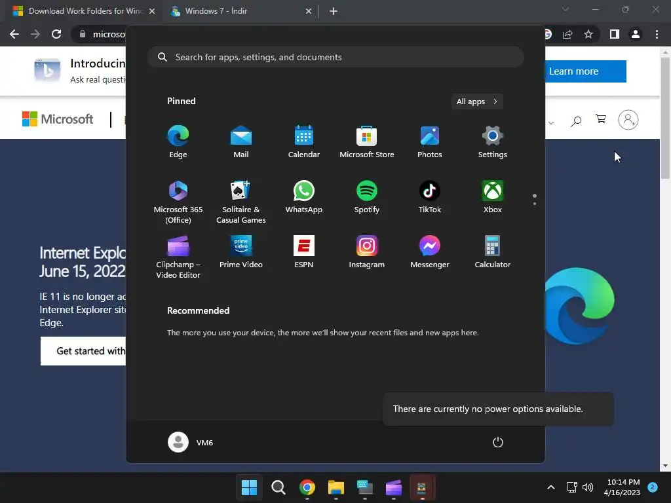This screenshot has width=671, height=503.
Task: Share this page from Chrome toolbar
Action: (x=567, y=34)
